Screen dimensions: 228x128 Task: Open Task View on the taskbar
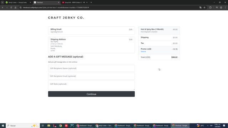[43, 126]
